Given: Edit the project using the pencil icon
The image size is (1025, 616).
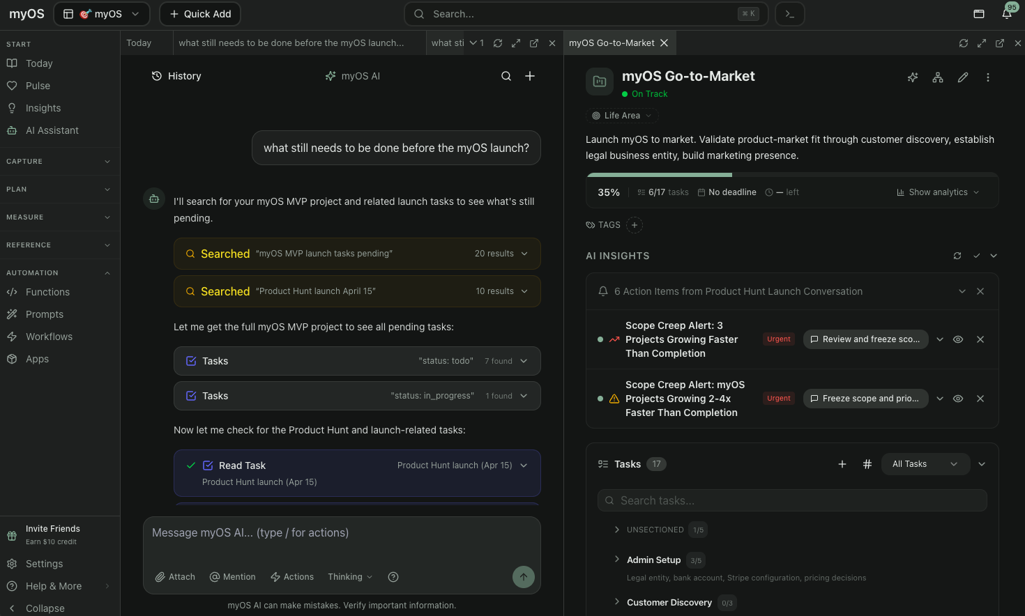Looking at the screenshot, I should [963, 77].
